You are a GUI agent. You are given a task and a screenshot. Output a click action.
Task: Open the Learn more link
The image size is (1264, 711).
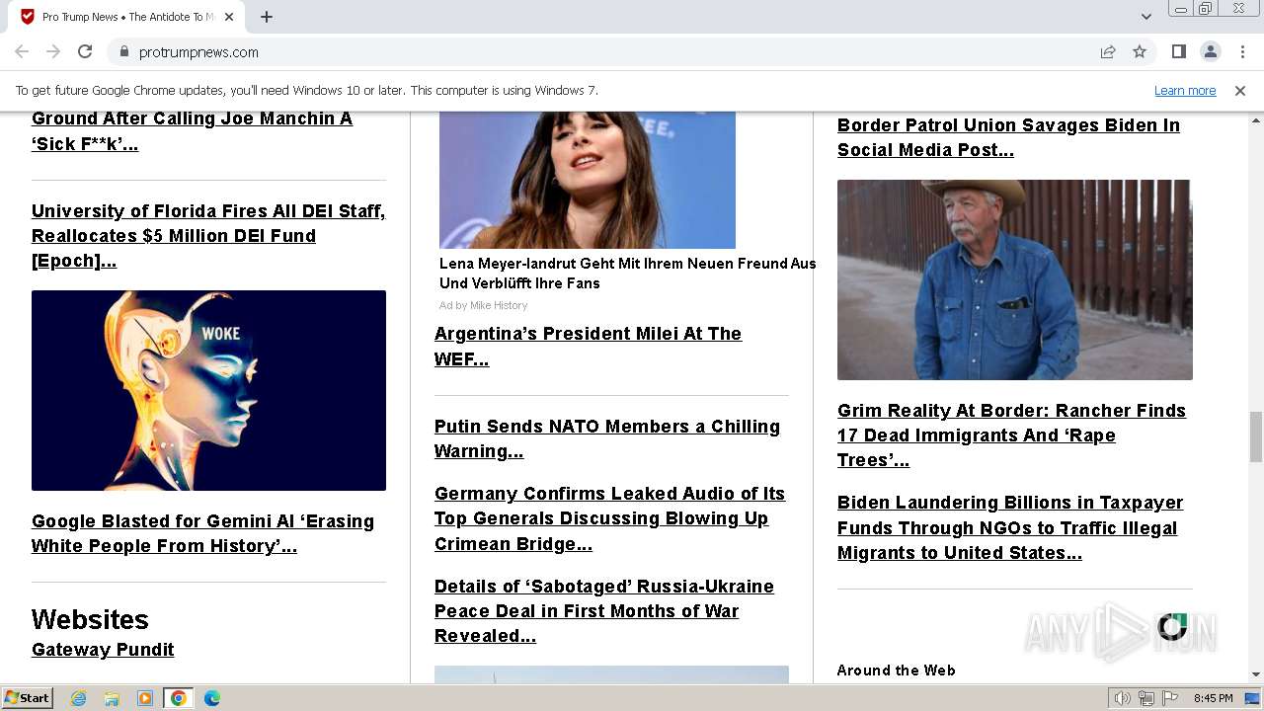(1185, 91)
